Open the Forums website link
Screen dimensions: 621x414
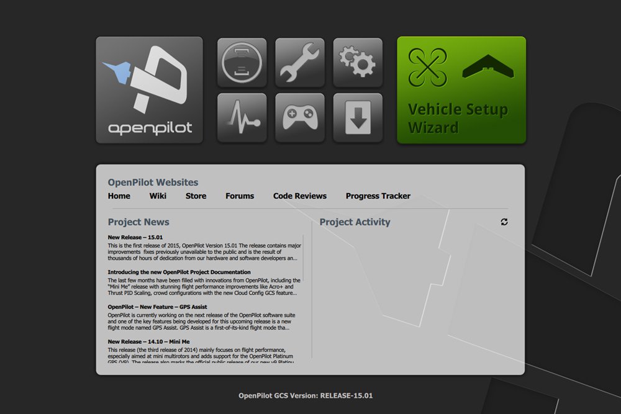click(240, 196)
